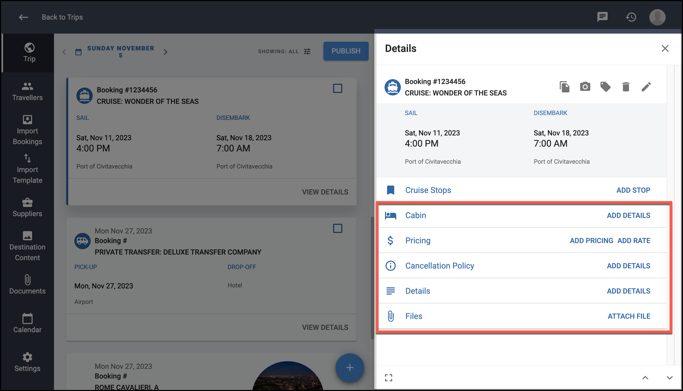Click the 'Port of Civitavecchia' sail text in Details
The width and height of the screenshot is (683, 391).
pos(433,162)
